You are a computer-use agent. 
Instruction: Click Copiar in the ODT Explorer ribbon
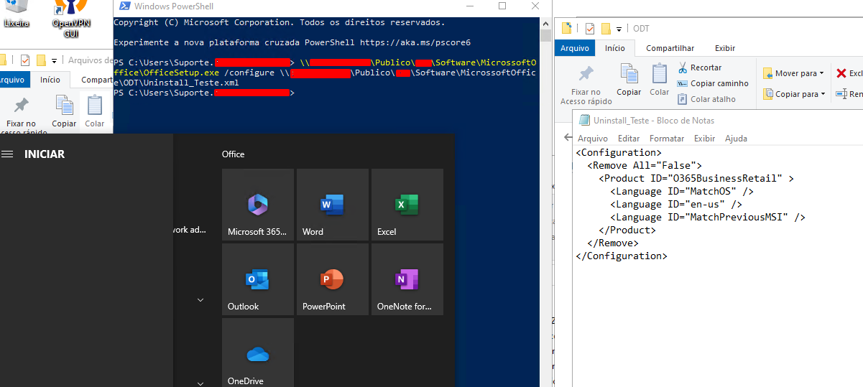(629, 80)
